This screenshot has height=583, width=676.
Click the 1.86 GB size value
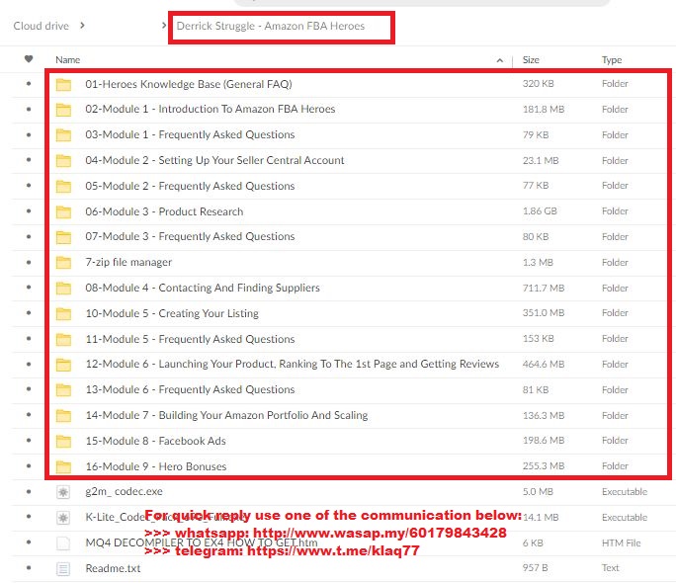pyautogui.click(x=540, y=211)
